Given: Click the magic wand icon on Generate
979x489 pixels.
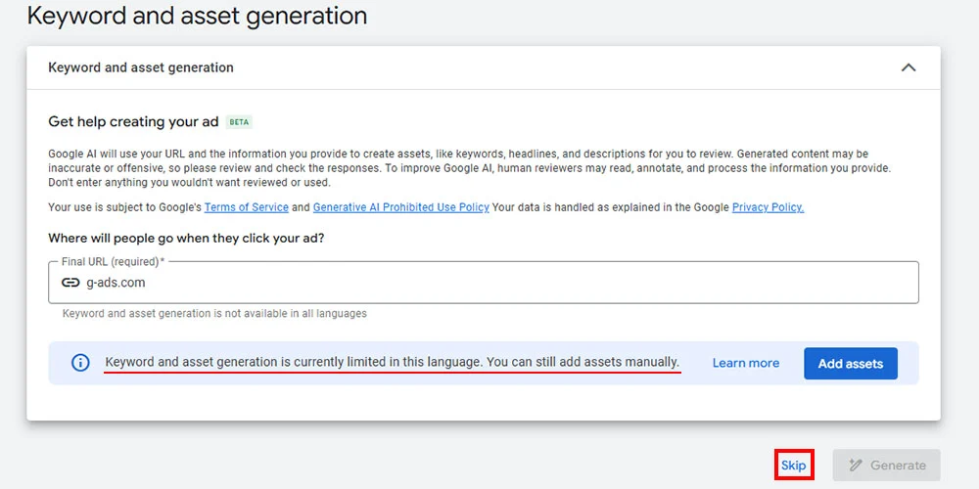Looking at the screenshot, I should (856, 466).
